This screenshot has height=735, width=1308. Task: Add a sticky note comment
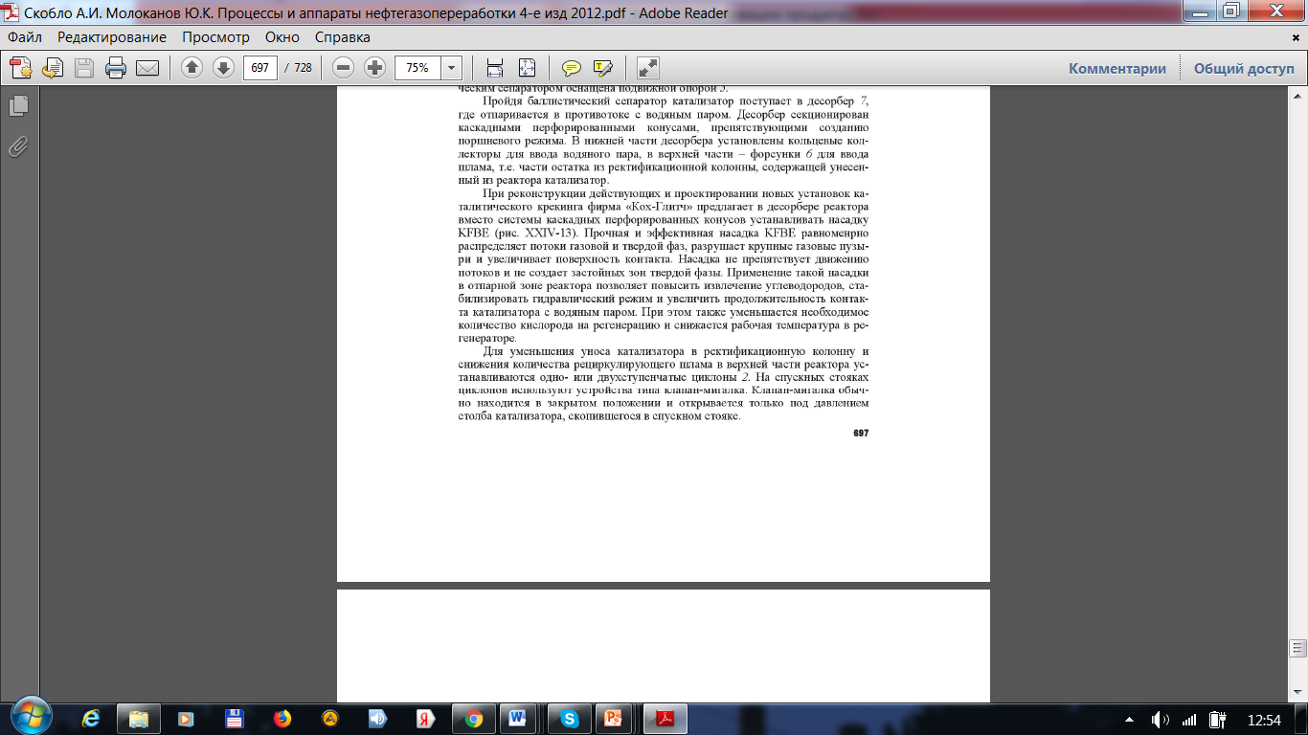pyautogui.click(x=572, y=68)
